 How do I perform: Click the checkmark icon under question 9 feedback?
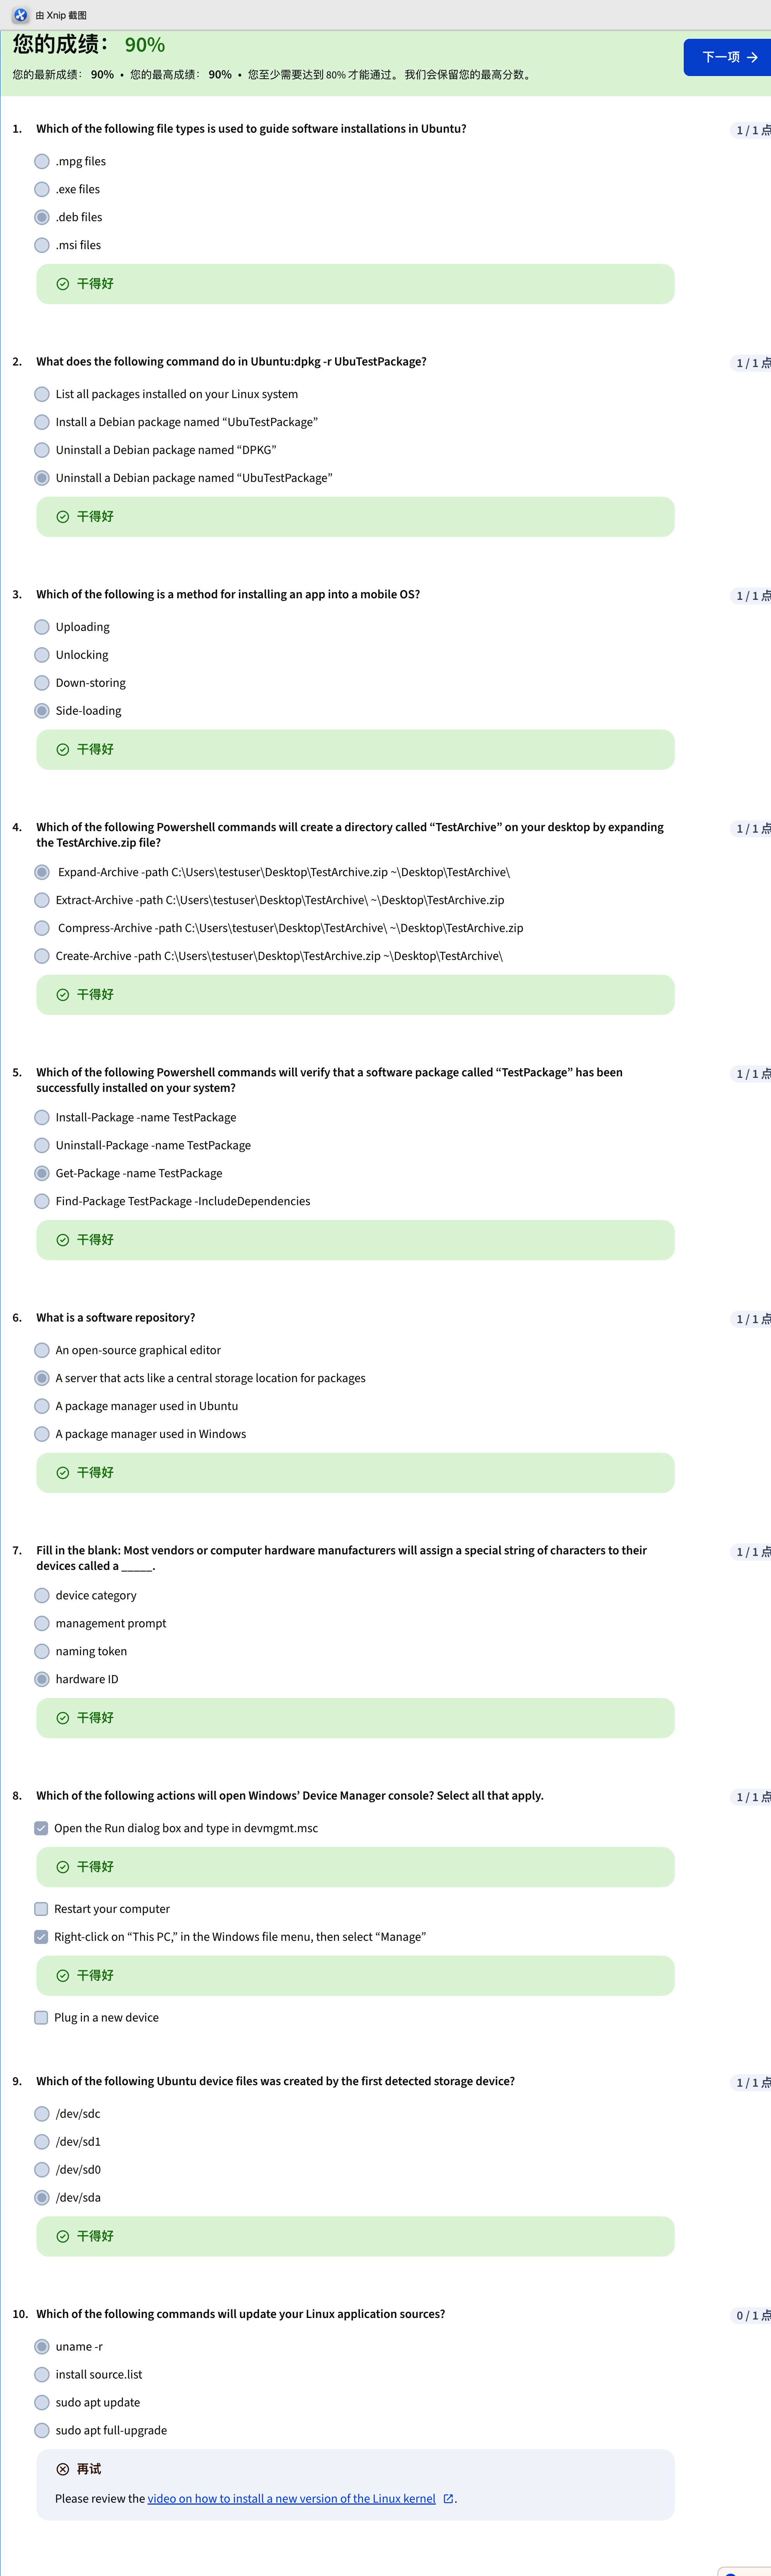point(63,2236)
